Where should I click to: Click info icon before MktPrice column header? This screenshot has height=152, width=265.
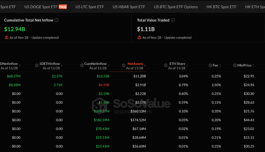coord(235,65)
